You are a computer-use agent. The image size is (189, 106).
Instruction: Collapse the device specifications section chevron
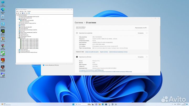pos(147,33)
